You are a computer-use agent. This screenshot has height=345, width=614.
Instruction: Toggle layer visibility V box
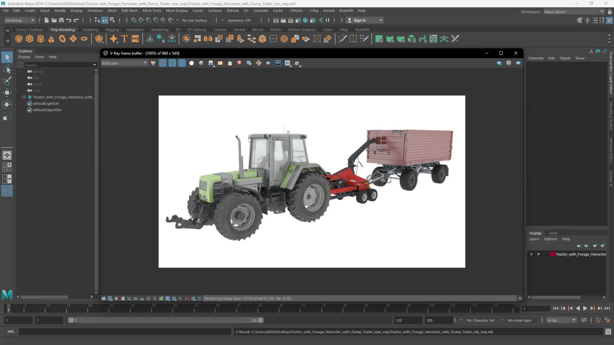point(531,254)
